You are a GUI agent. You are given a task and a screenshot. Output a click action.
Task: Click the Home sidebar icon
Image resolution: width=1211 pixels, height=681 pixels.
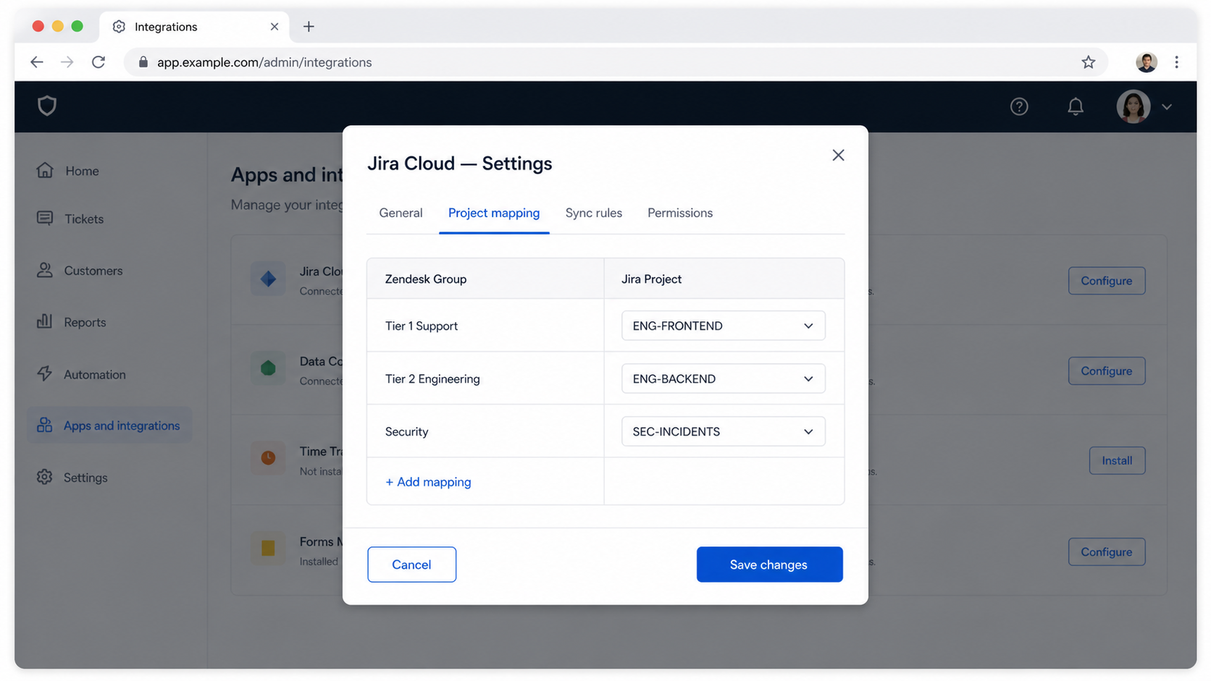pyautogui.click(x=45, y=170)
